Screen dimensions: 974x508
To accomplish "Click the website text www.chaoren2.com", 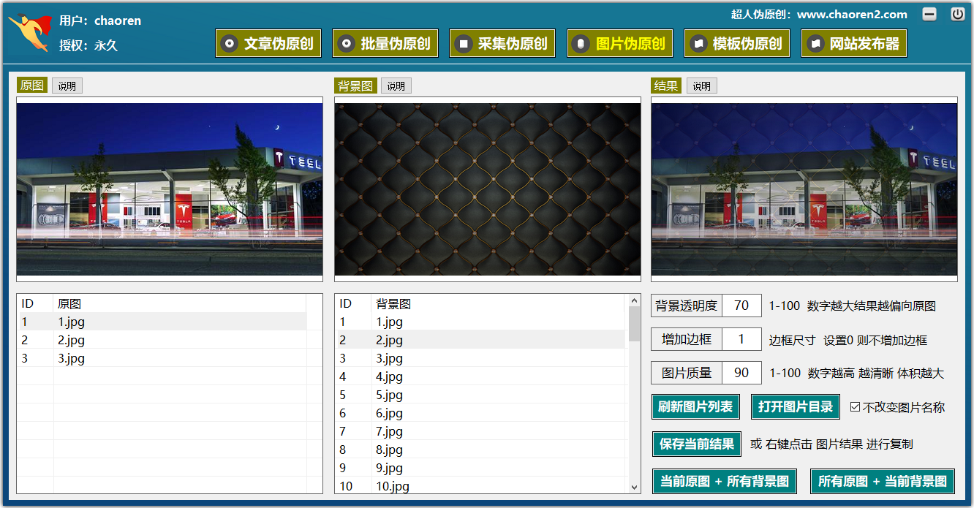I will [852, 14].
